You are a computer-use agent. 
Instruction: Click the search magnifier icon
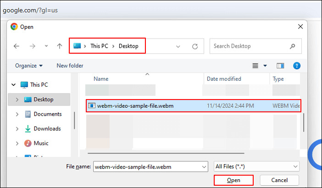click(x=292, y=46)
